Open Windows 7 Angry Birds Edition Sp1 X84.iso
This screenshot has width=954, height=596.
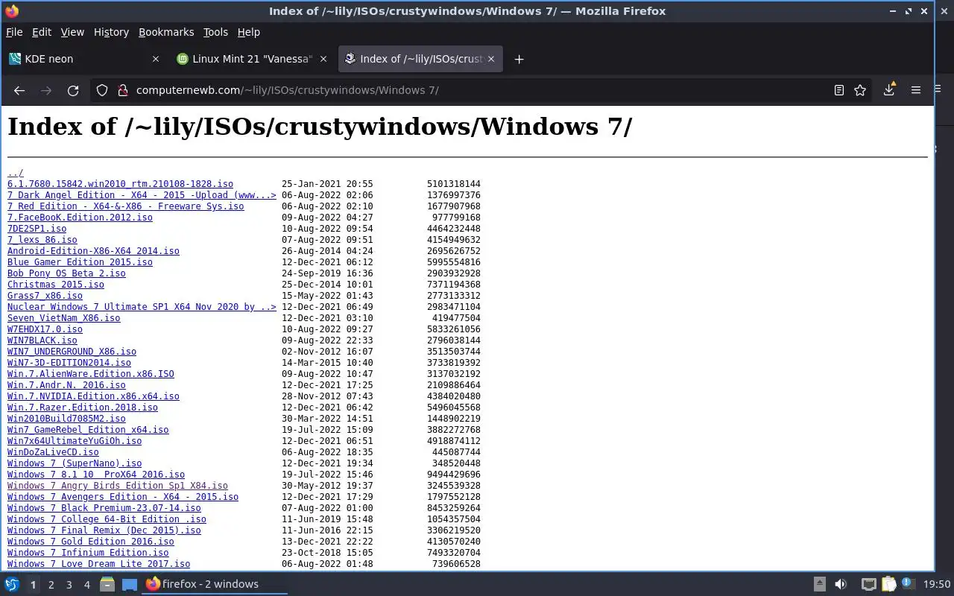(x=118, y=486)
